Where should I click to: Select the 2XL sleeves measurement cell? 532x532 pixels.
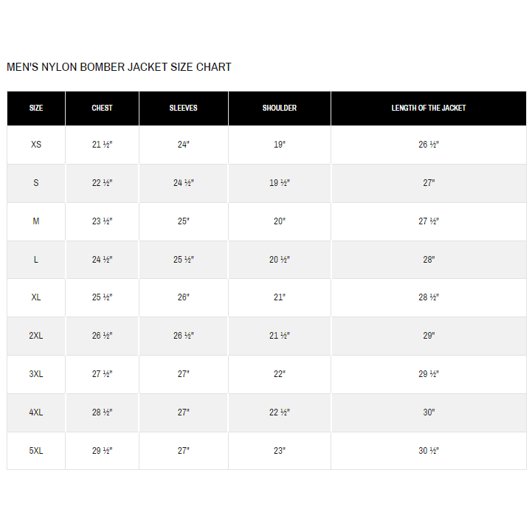183,336
